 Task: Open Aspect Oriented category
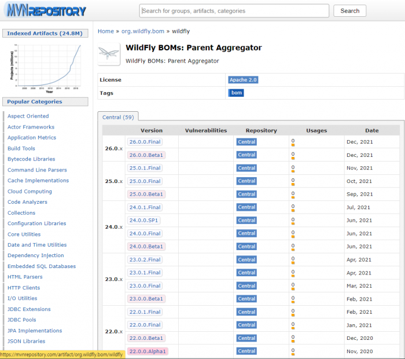click(28, 116)
